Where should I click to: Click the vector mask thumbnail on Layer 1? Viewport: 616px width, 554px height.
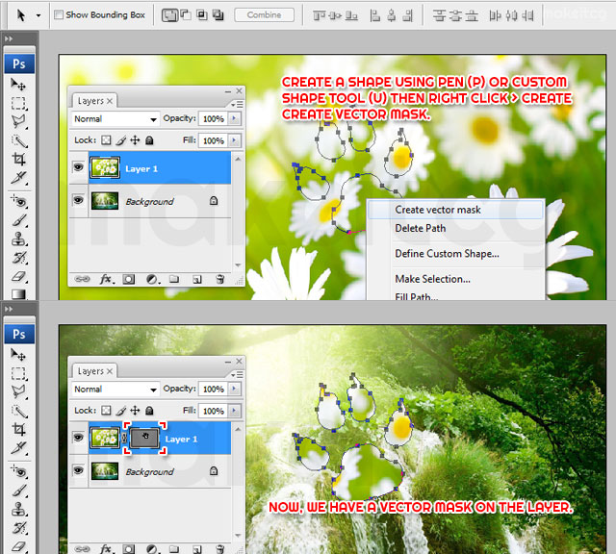pos(144,439)
